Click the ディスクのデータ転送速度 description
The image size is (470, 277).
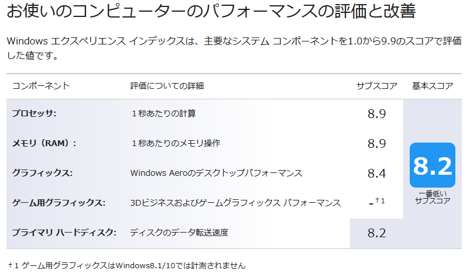coord(179,233)
